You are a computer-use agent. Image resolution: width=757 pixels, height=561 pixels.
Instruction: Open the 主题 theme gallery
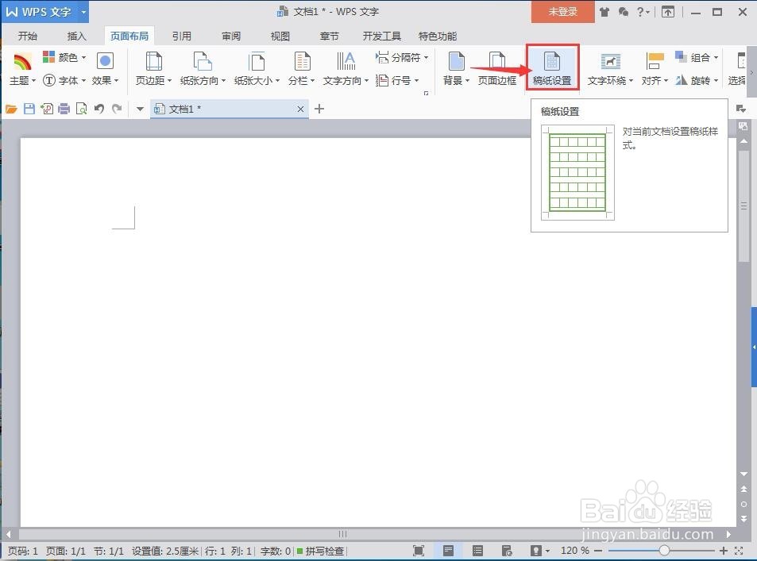click(22, 70)
